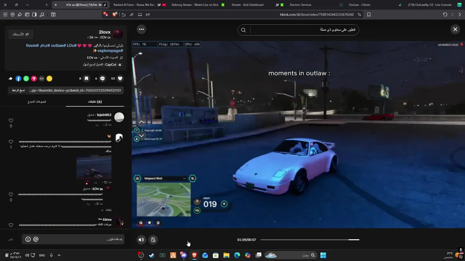Share the video to WhatsApp

tap(26, 78)
